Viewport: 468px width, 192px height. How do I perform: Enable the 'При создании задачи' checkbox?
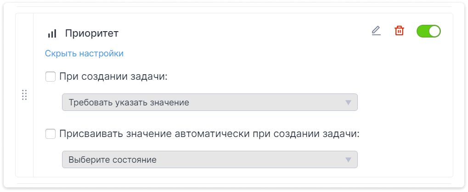click(x=51, y=77)
